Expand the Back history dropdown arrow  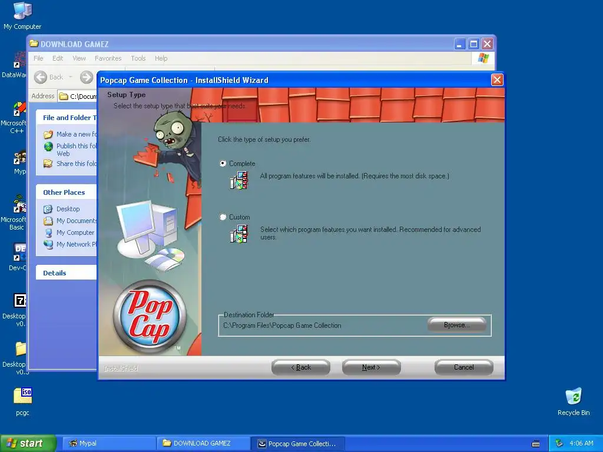click(x=71, y=77)
